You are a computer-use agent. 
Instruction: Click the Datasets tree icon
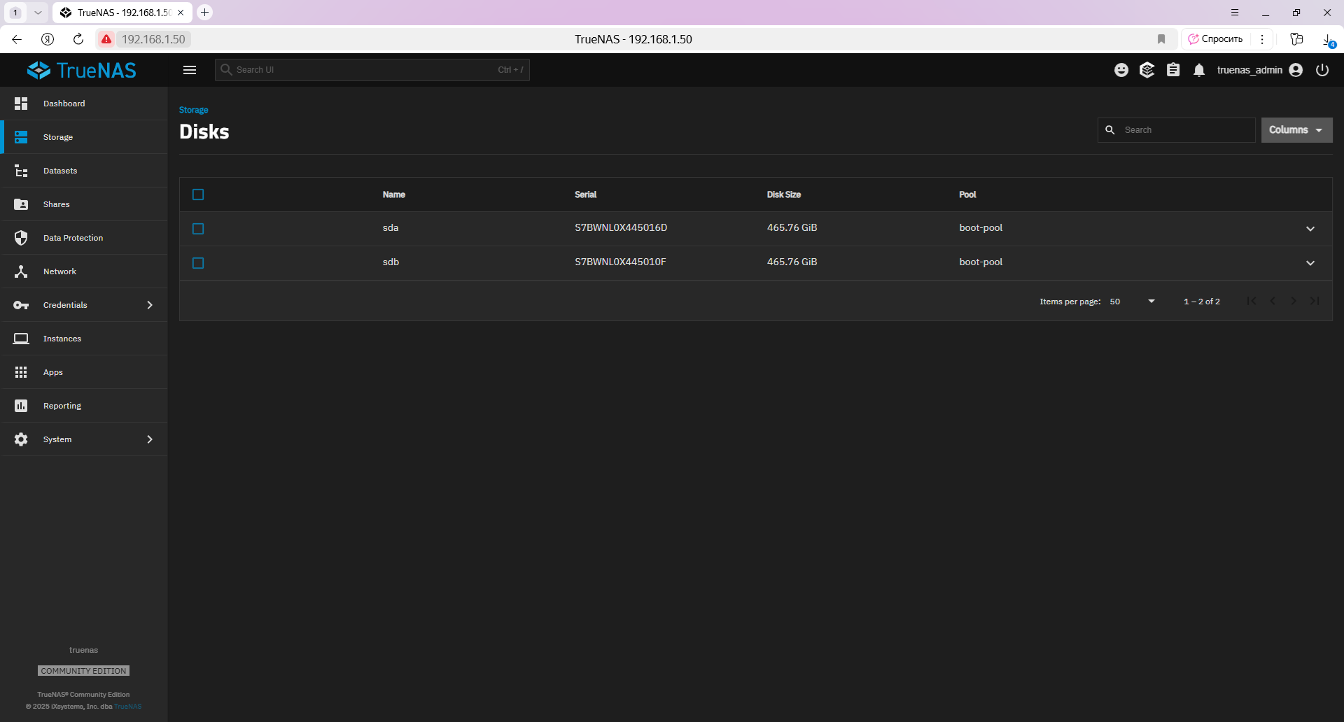point(21,171)
